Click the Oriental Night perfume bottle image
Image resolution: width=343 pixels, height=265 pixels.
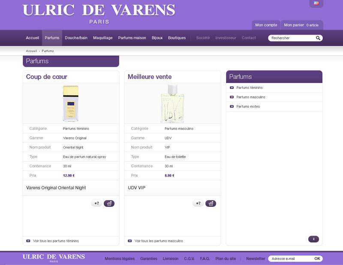tap(71, 103)
